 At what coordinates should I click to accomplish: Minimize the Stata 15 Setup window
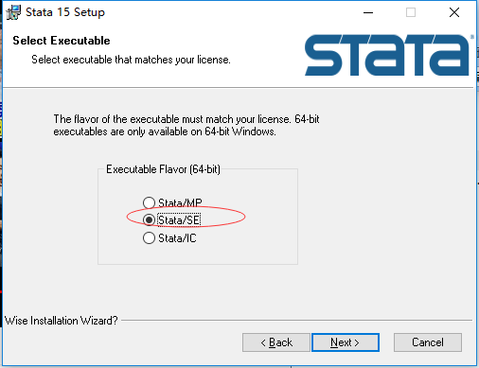click(368, 12)
